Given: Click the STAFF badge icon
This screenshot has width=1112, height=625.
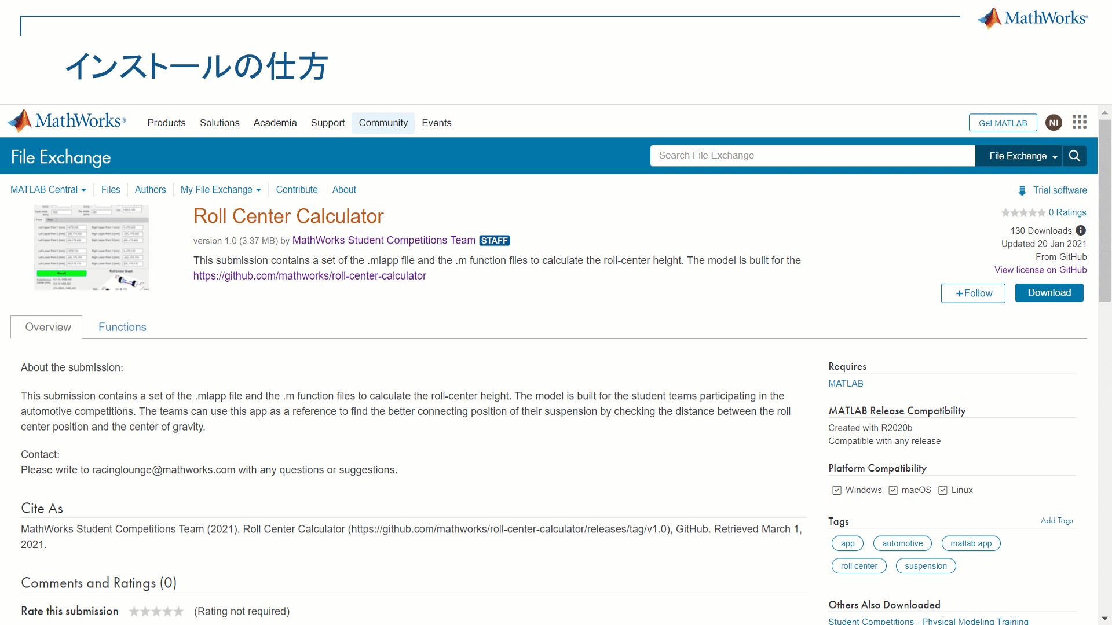Looking at the screenshot, I should (x=494, y=241).
